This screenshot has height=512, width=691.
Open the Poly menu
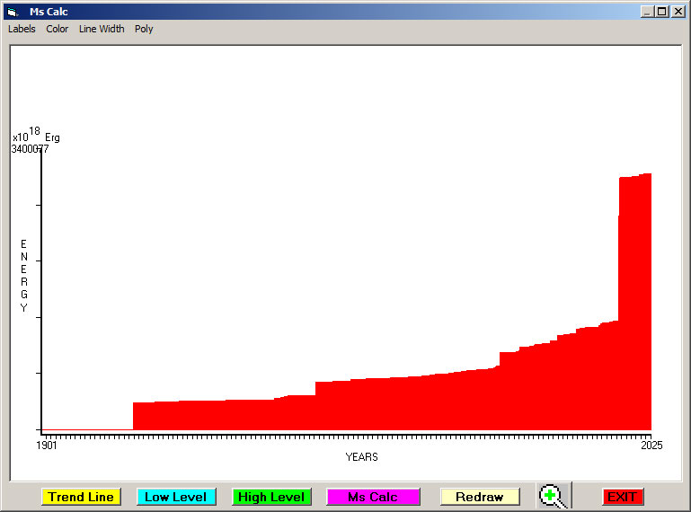[144, 29]
